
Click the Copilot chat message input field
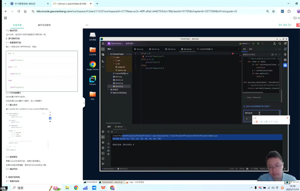pyautogui.click(x=261, y=113)
